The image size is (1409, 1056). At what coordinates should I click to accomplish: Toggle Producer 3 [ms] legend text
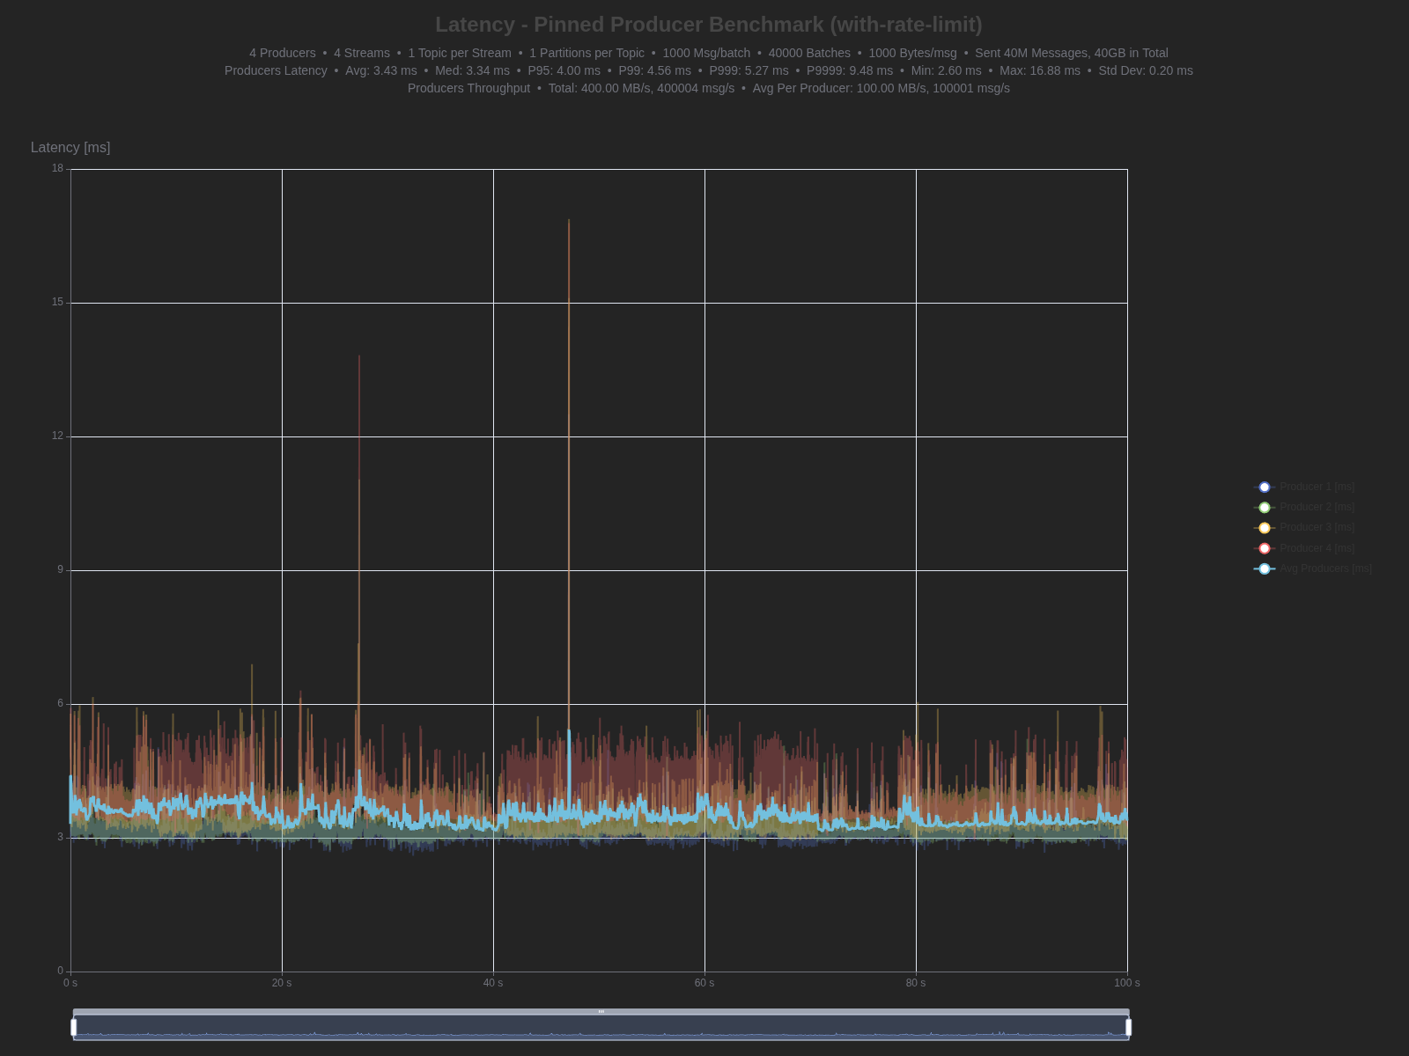click(x=1317, y=527)
